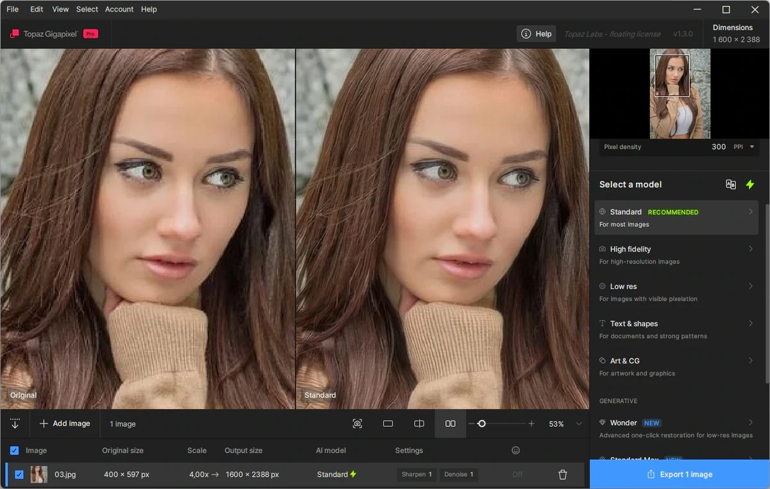Click the Help button with info icon

tap(536, 33)
